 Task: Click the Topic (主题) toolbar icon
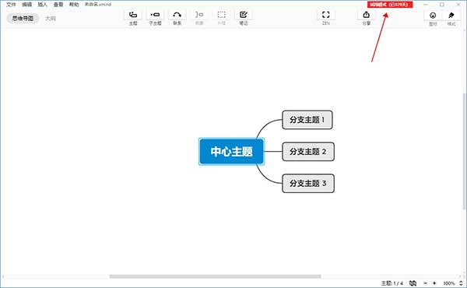coord(133,15)
